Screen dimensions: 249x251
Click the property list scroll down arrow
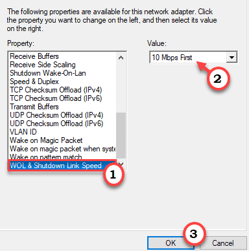pos(121,164)
